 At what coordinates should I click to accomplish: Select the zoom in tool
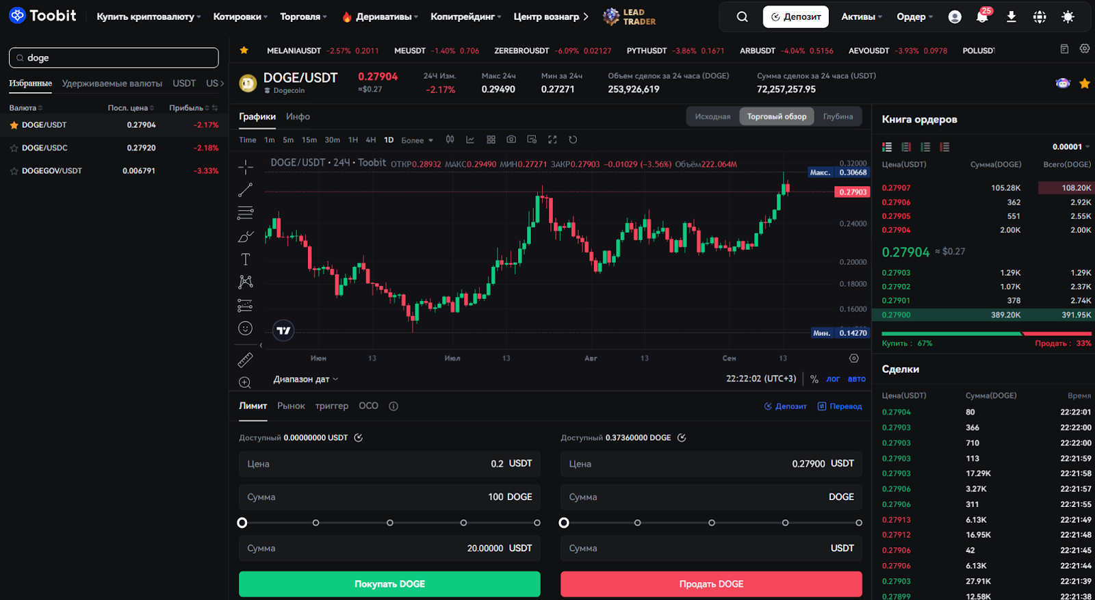tap(245, 382)
